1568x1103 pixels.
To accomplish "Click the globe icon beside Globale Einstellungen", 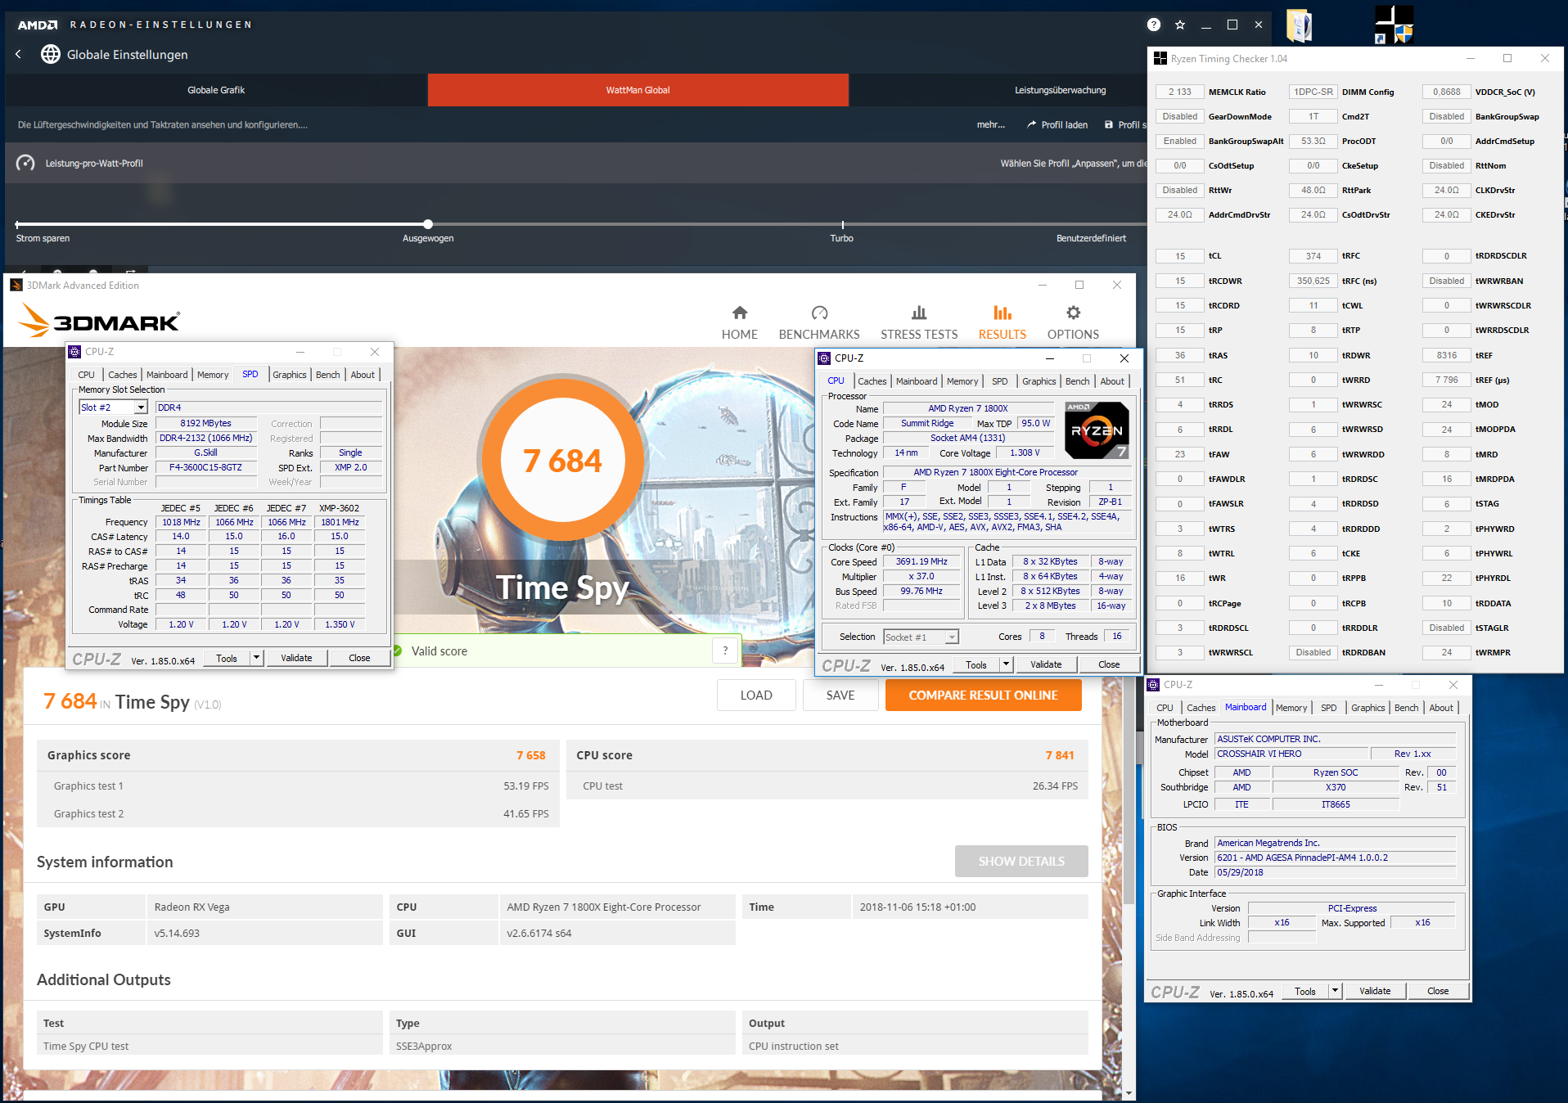I will click(x=51, y=54).
